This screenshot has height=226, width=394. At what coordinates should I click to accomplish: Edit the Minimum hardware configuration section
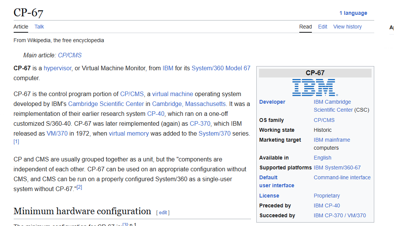pyautogui.click(x=163, y=212)
